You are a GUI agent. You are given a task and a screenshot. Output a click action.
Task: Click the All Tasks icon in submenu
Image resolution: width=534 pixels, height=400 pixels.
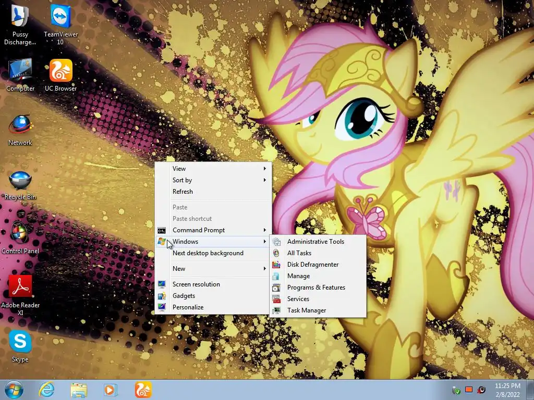click(x=276, y=253)
